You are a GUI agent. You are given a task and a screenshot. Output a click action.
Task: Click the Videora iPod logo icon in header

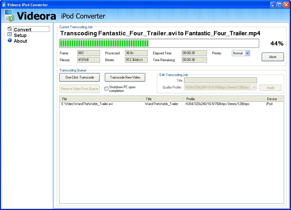pyautogui.click(x=9, y=16)
